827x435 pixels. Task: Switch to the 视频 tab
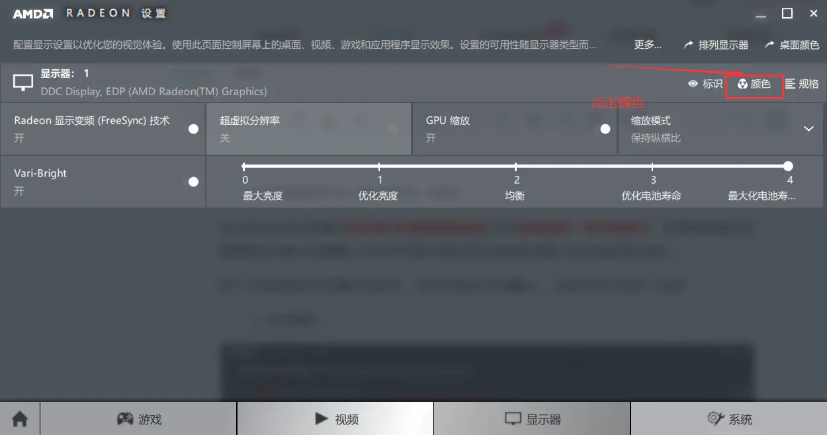335,418
